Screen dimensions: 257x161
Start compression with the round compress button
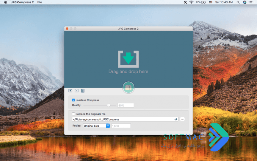coord(128,87)
